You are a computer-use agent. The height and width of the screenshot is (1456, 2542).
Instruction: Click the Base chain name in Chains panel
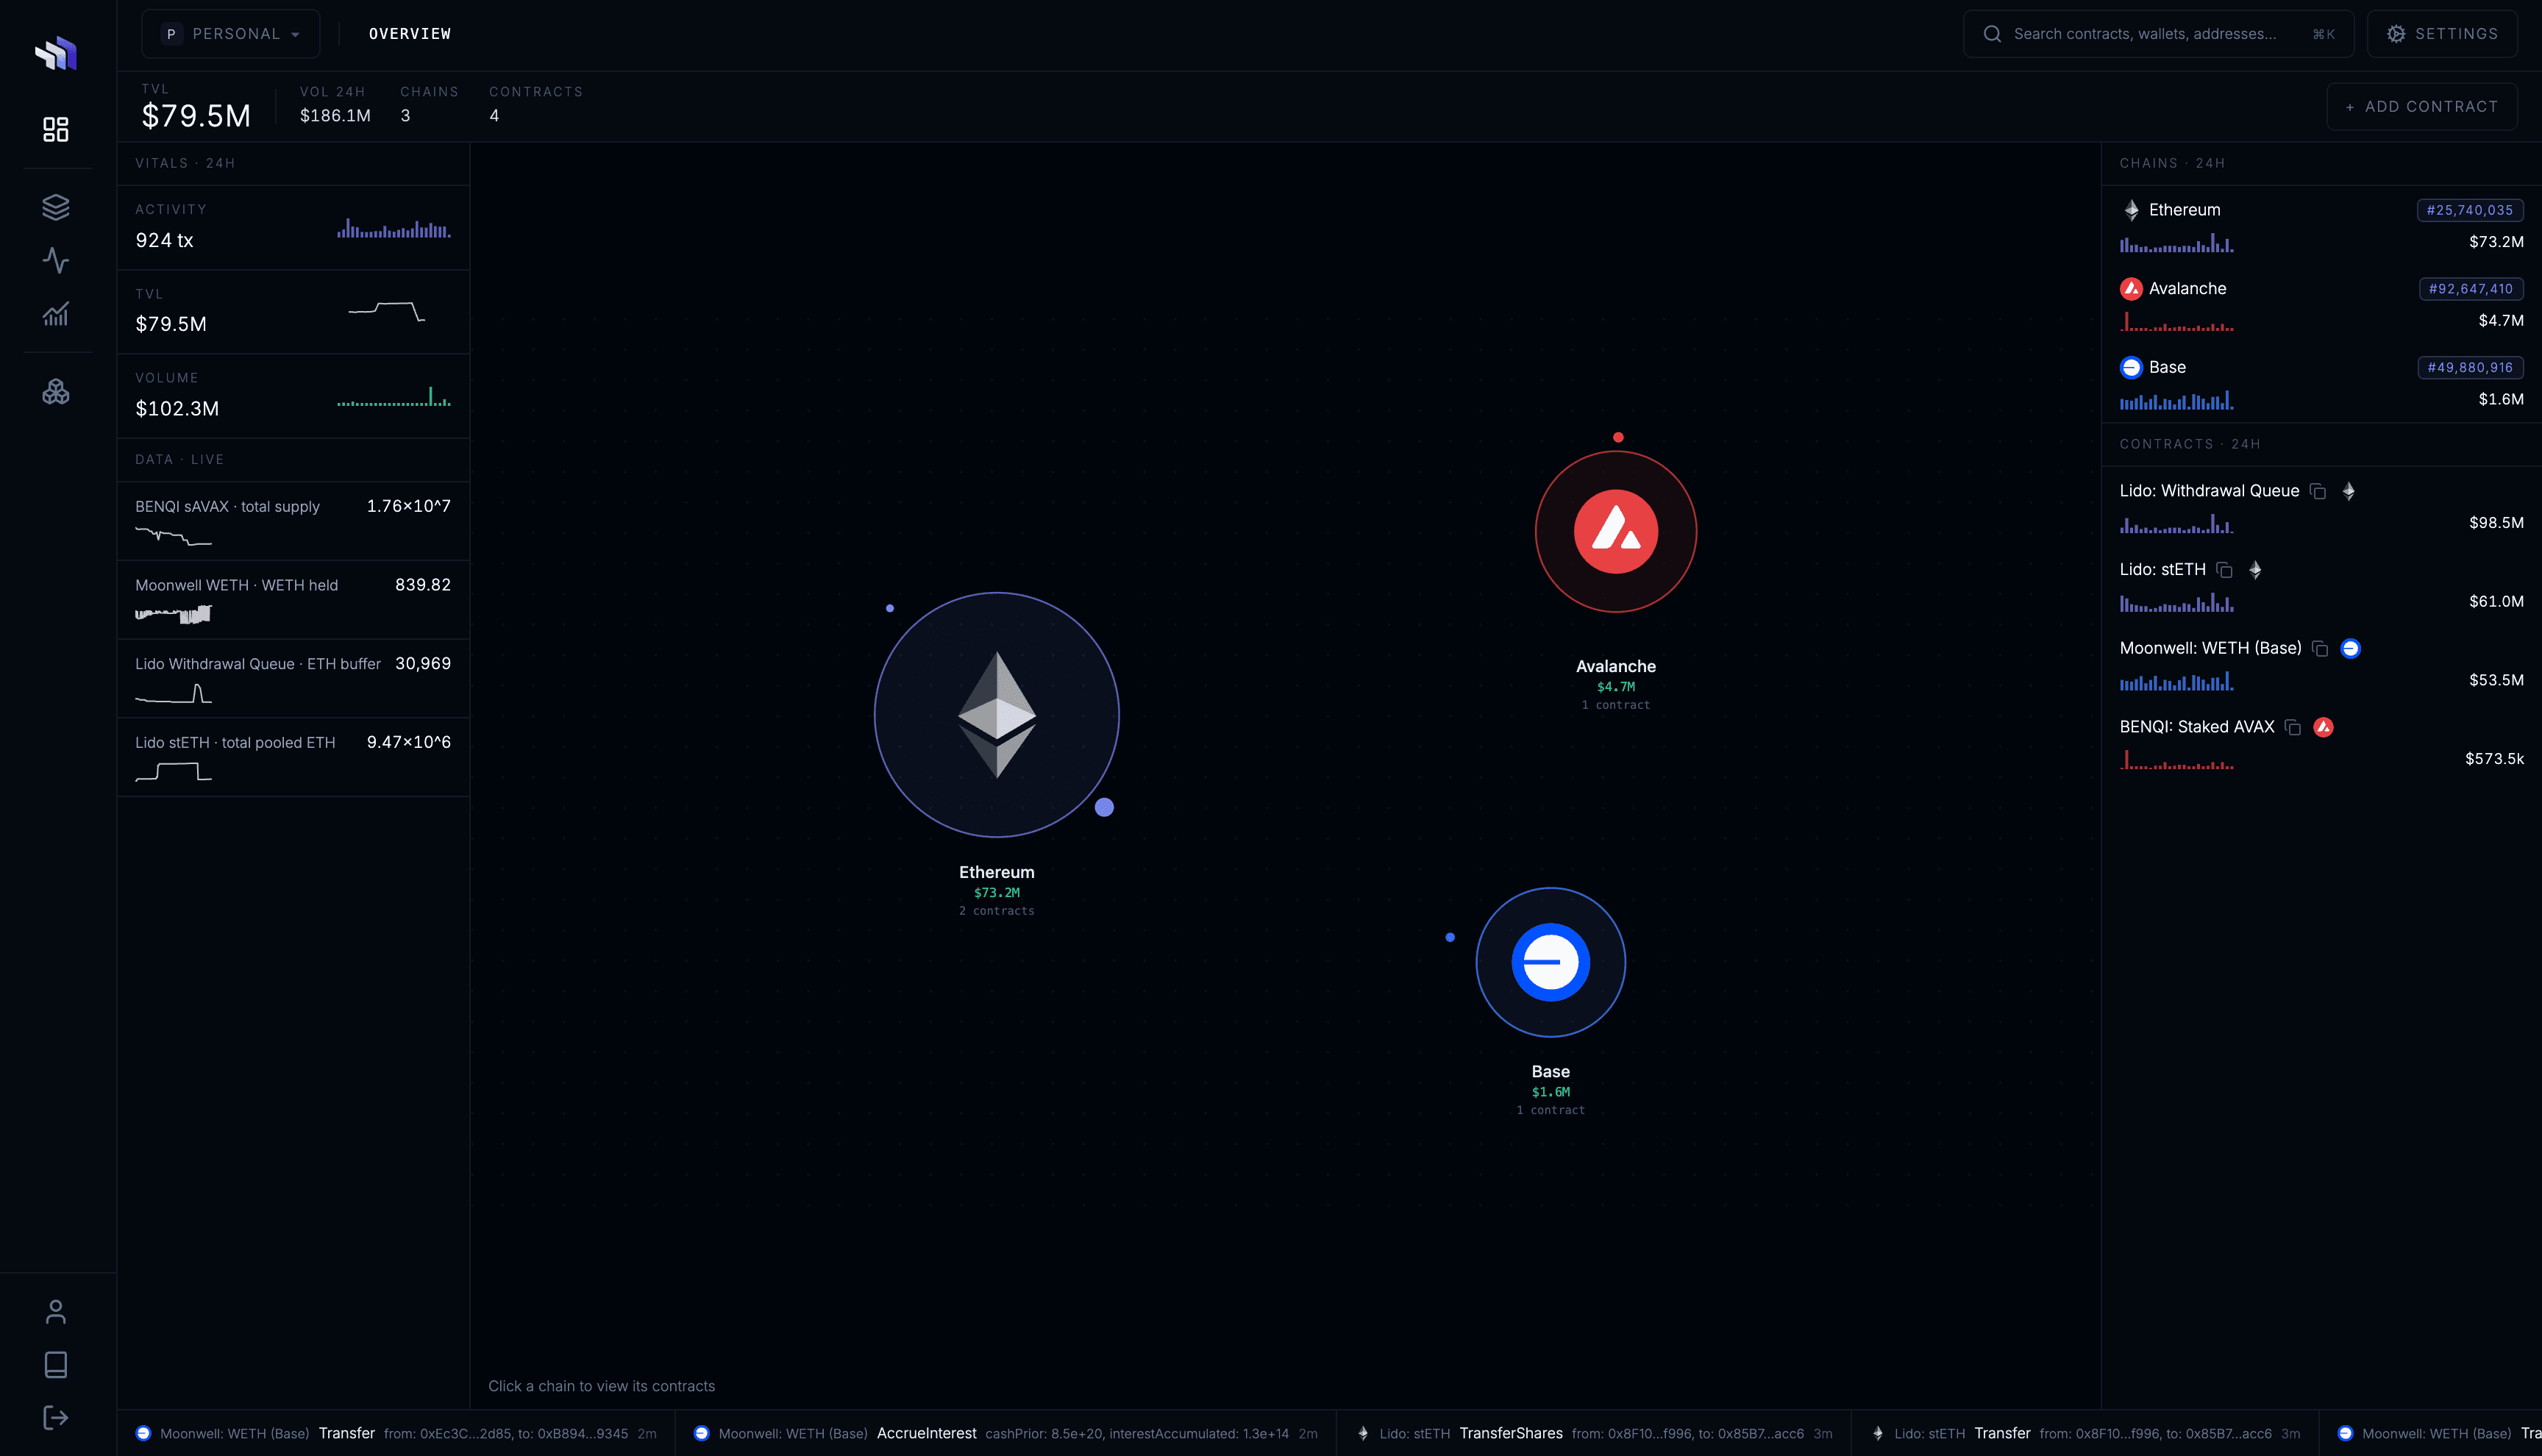click(2167, 367)
